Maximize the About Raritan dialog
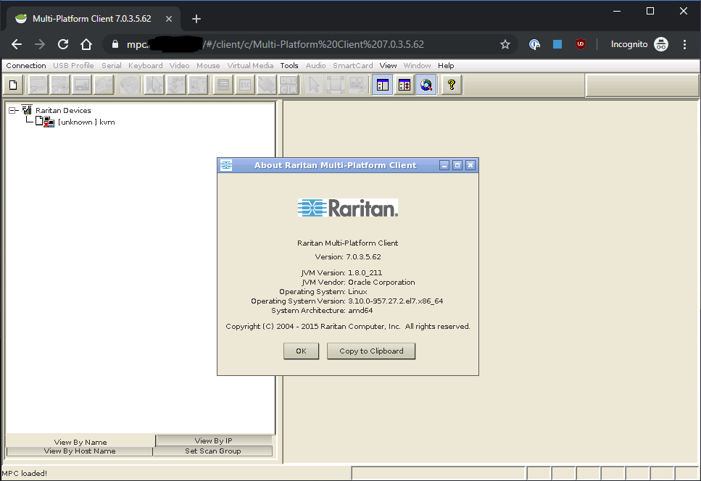Image resolution: width=701 pixels, height=481 pixels. pos(457,165)
